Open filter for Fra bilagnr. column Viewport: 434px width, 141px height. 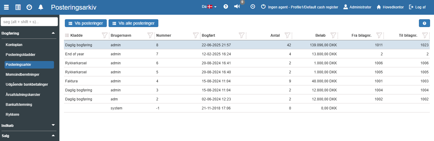tap(379, 35)
